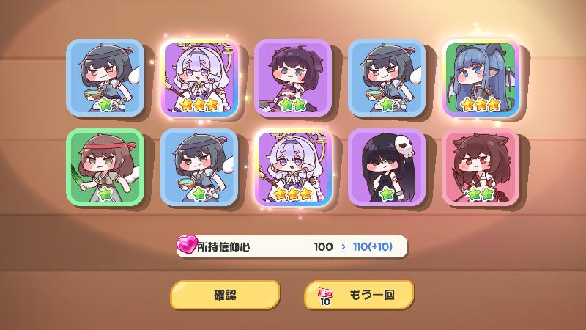
Task: Click the green star on red-headband girl card
Action: point(105,194)
